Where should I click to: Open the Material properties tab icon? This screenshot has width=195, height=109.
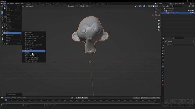pyautogui.click(x=163, y=81)
